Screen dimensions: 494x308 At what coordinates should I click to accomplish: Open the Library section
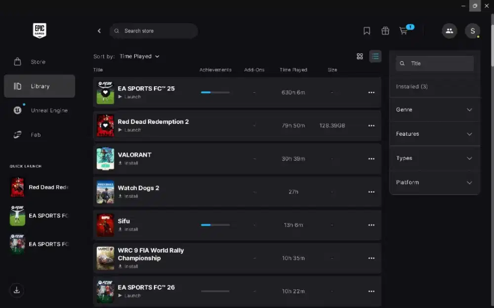point(40,86)
